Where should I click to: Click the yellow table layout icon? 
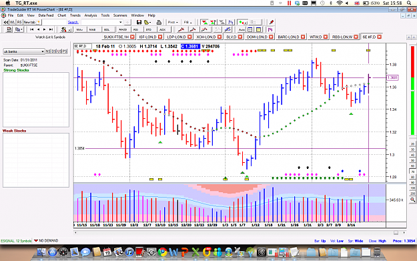click(258, 29)
